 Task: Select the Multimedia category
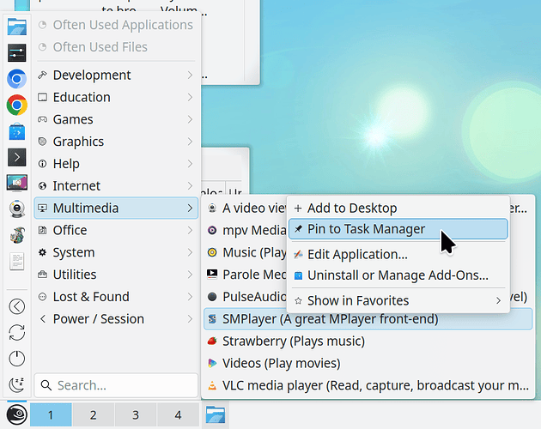tap(116, 208)
